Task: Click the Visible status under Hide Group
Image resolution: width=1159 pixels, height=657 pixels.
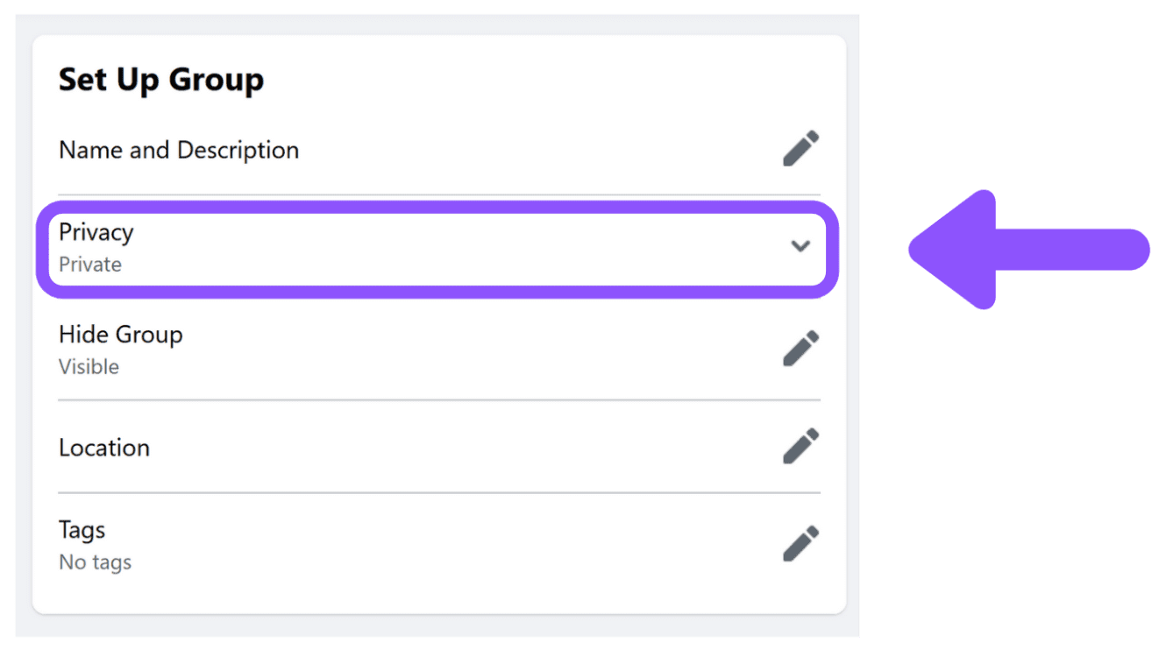Action: pos(89,367)
